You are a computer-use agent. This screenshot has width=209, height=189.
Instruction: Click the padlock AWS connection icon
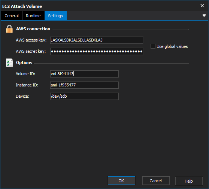(x=9, y=29)
